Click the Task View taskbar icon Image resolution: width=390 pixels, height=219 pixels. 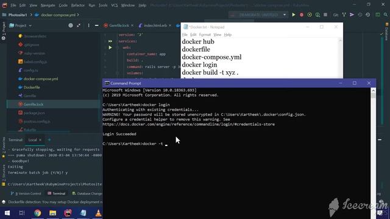22,213
